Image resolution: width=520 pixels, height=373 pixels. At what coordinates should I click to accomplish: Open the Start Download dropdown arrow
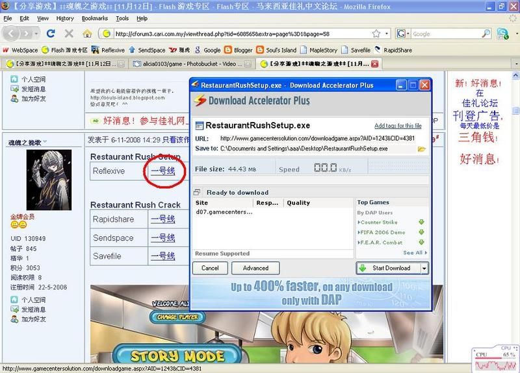(x=424, y=268)
